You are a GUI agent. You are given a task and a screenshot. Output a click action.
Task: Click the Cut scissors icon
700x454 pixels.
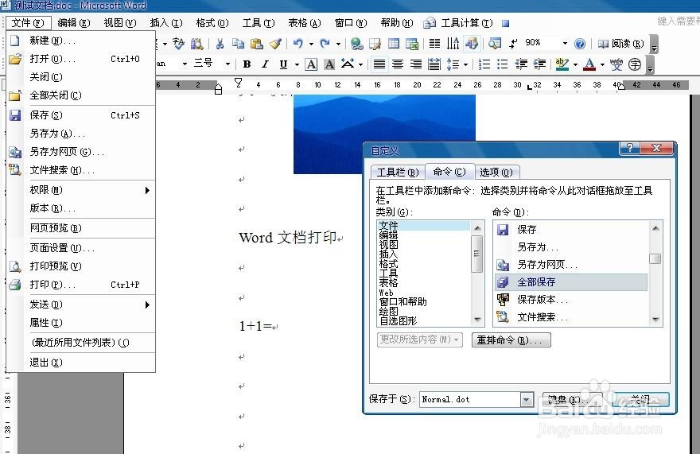point(220,44)
